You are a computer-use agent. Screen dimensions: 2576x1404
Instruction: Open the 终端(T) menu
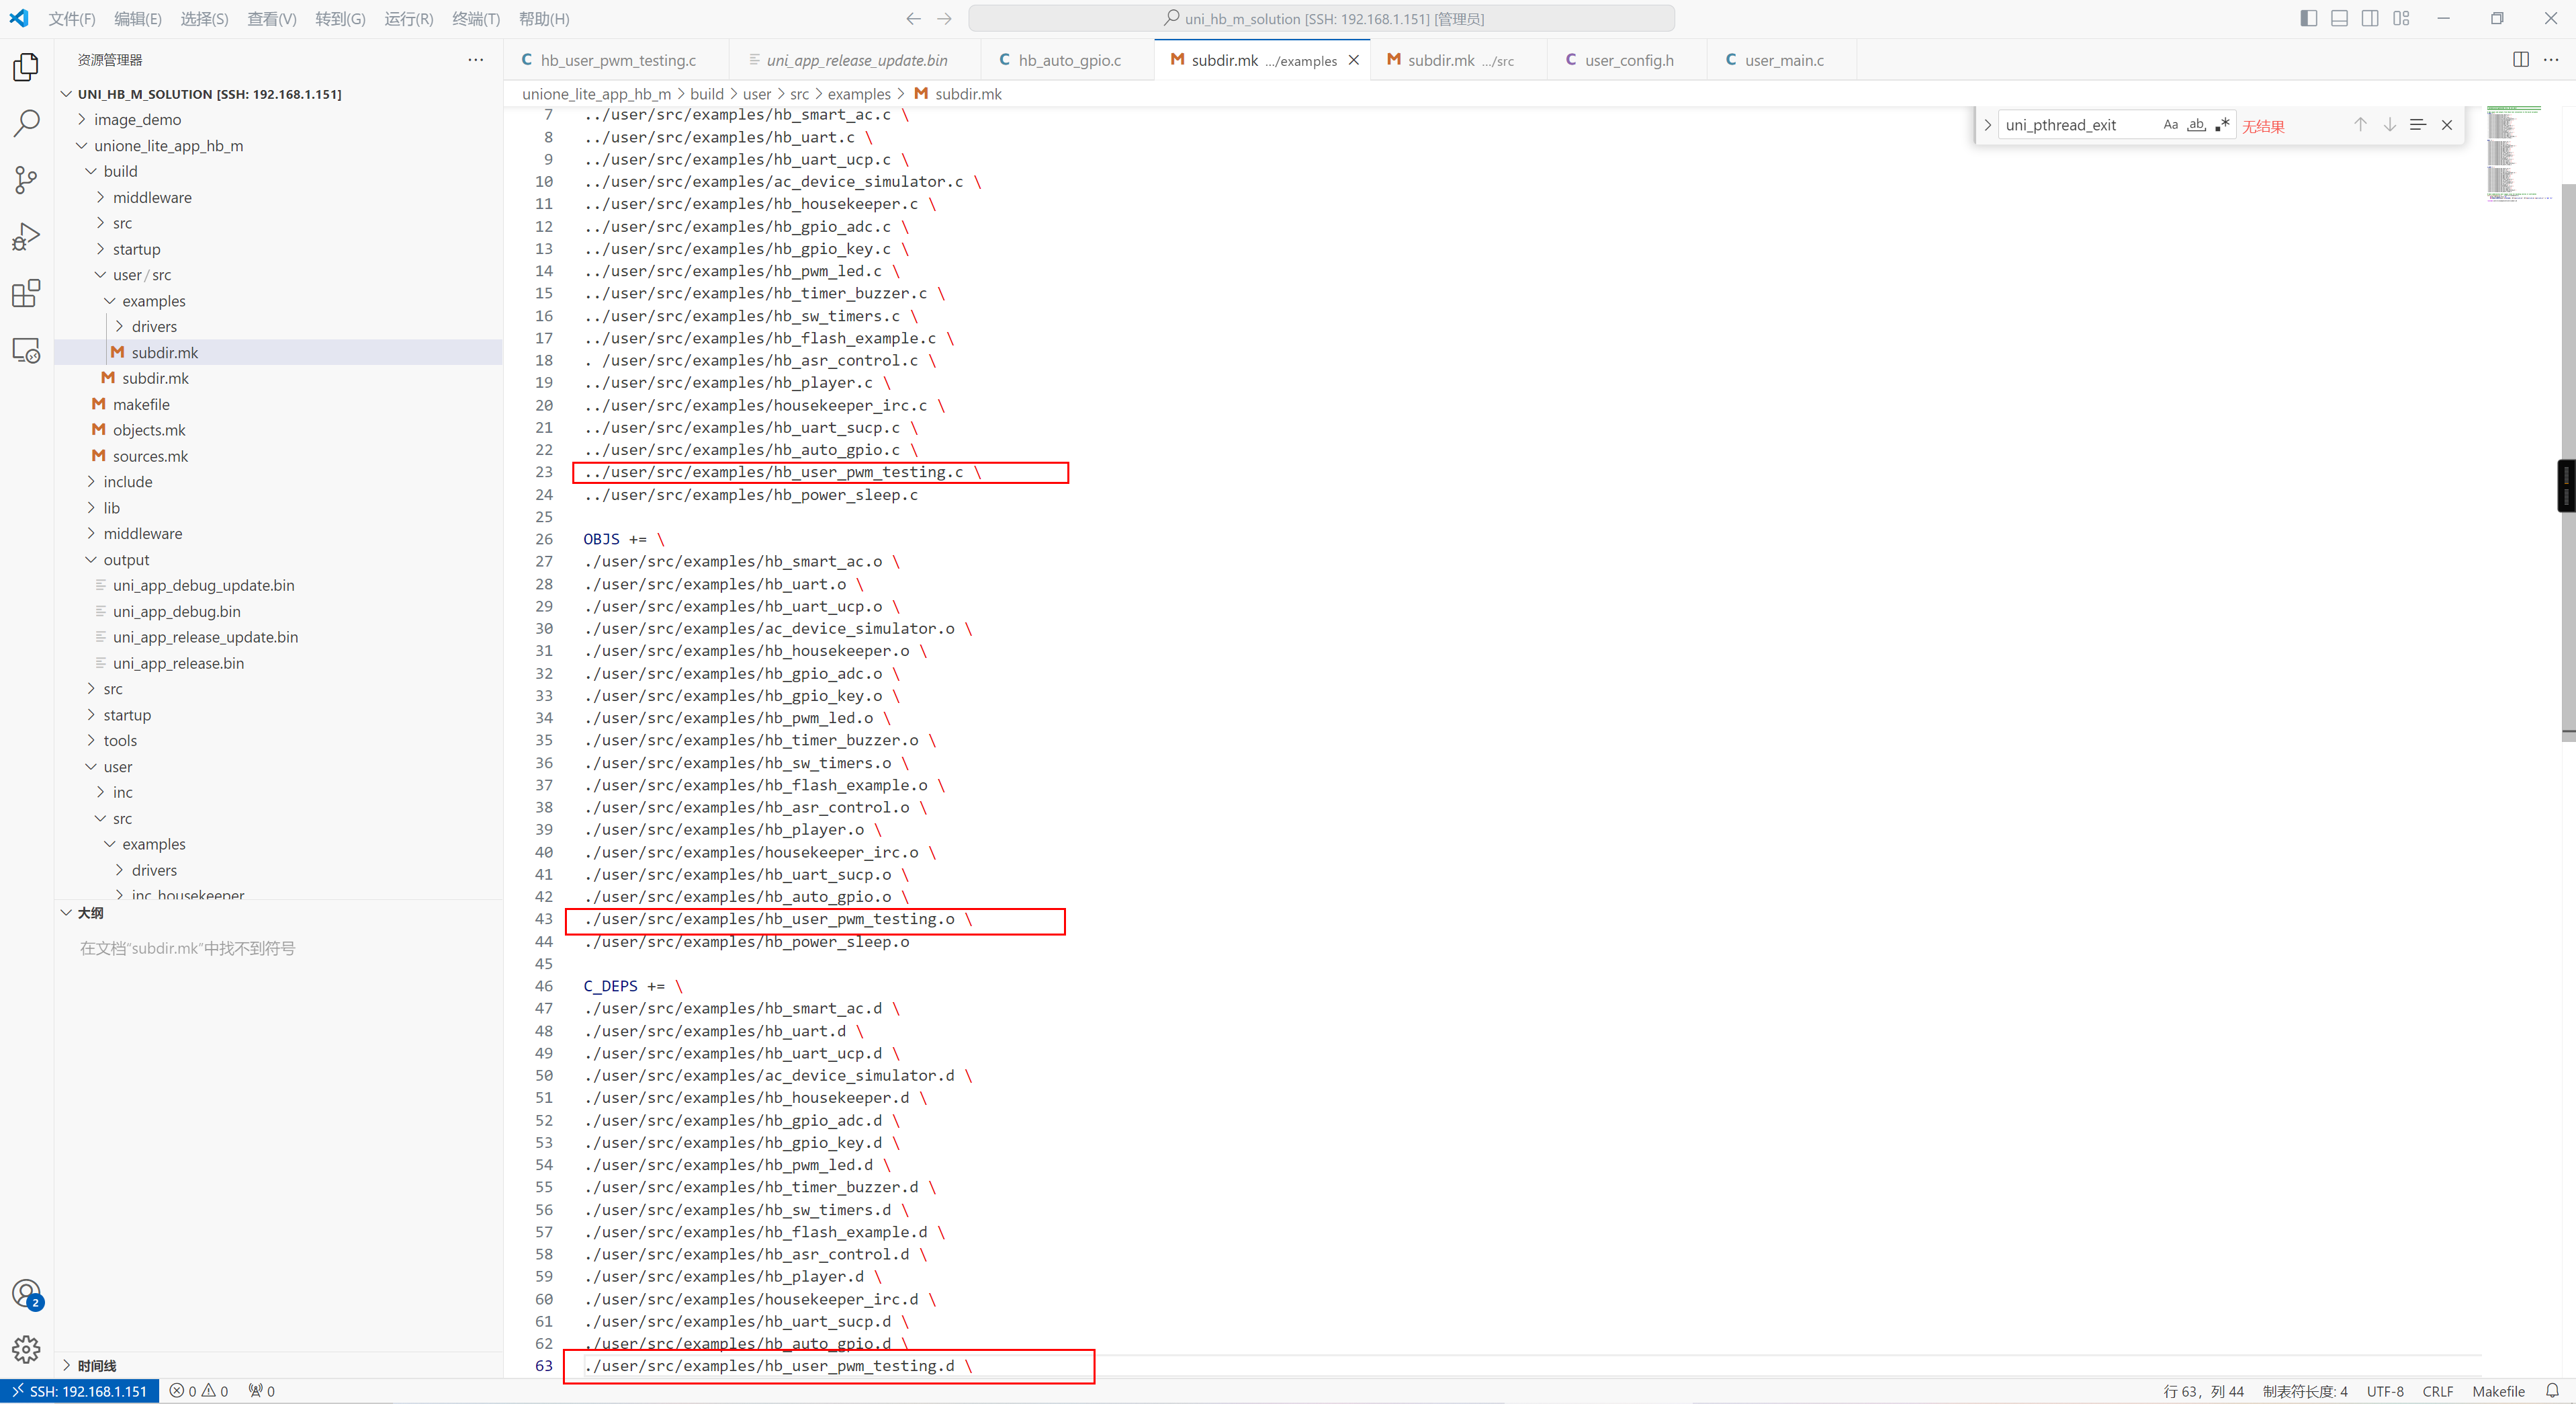(476, 19)
